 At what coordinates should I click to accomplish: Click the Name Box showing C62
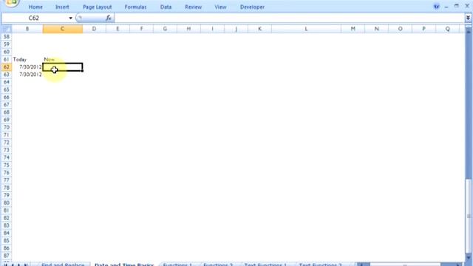coord(35,18)
